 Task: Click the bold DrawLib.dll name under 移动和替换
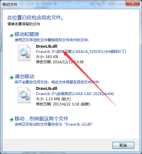[47, 46]
